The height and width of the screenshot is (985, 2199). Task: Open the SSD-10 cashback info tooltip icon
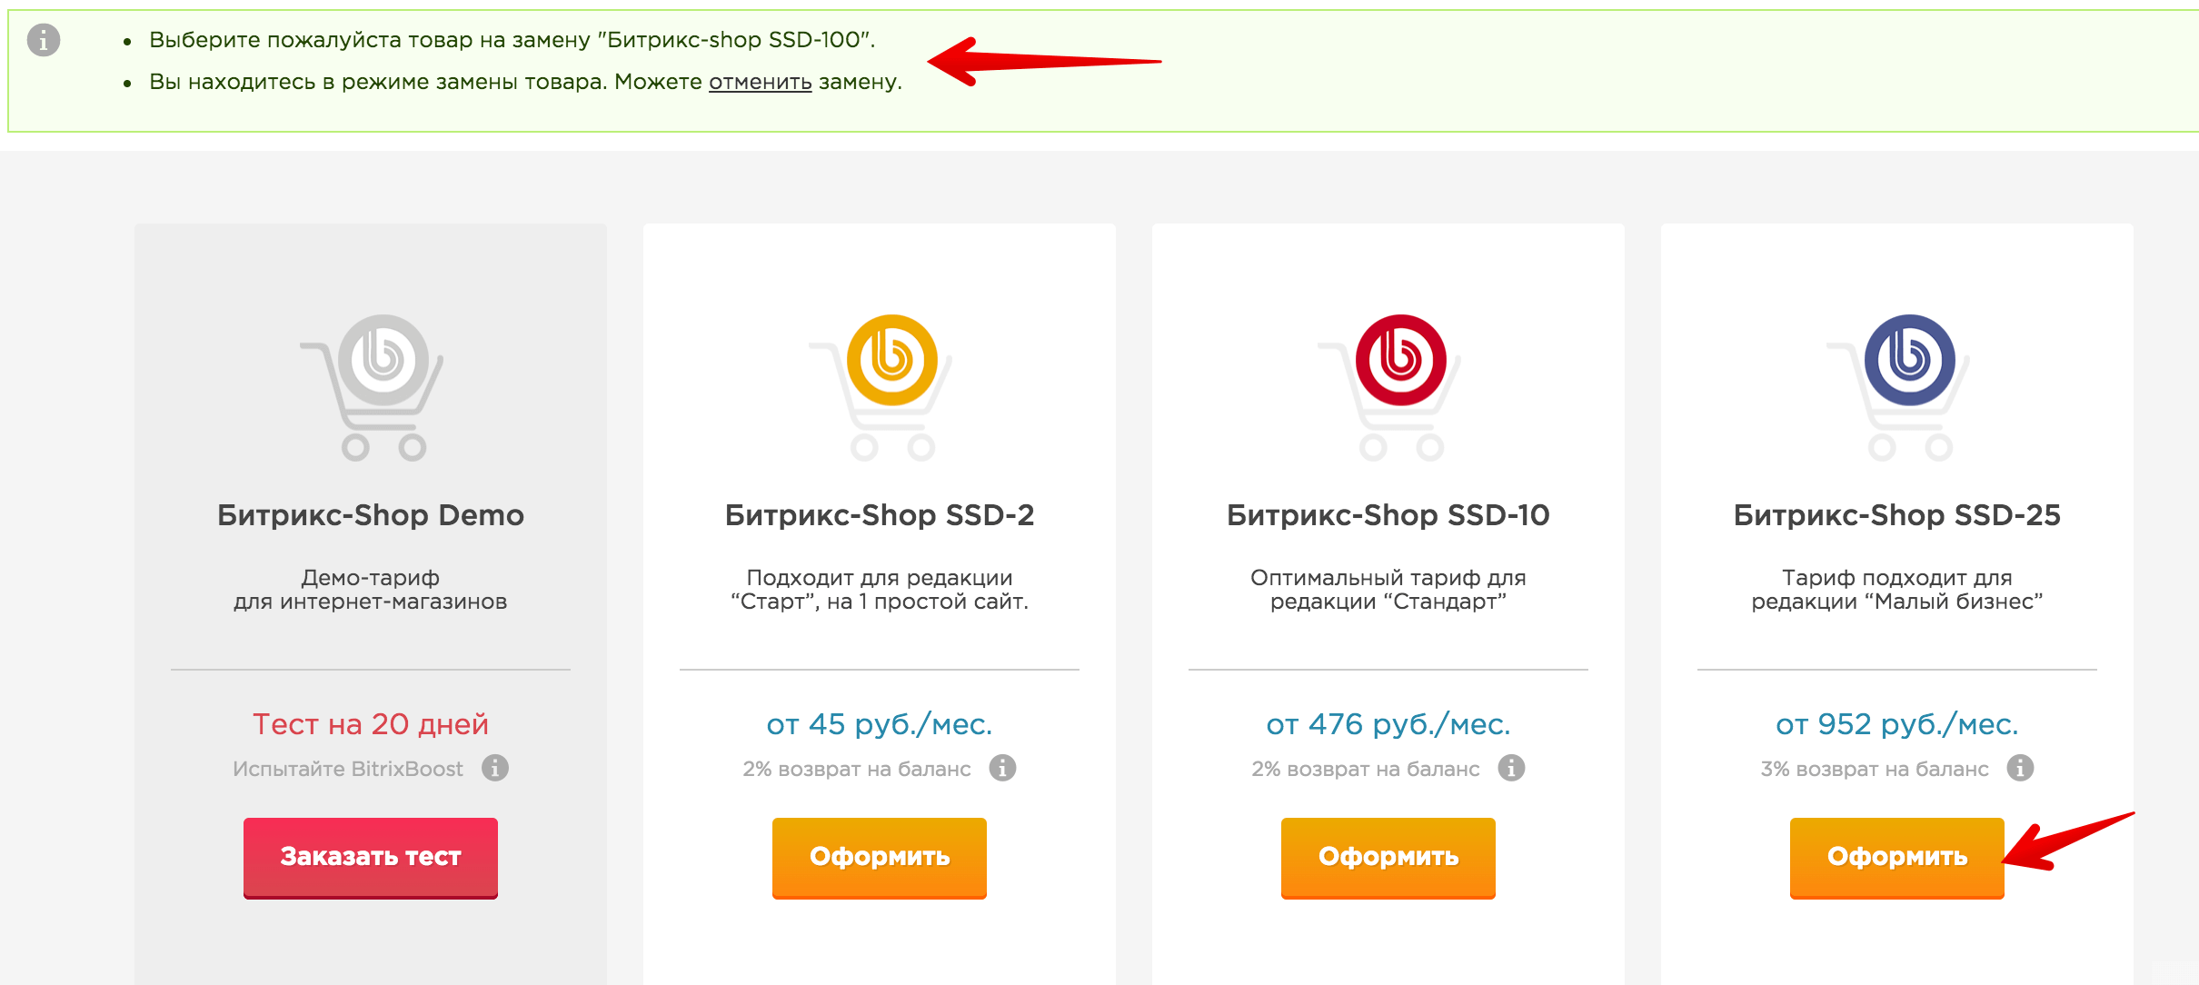click(x=1511, y=768)
